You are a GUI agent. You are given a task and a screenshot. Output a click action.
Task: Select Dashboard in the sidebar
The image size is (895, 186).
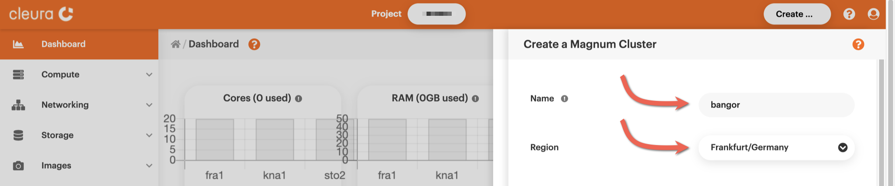[x=79, y=44]
